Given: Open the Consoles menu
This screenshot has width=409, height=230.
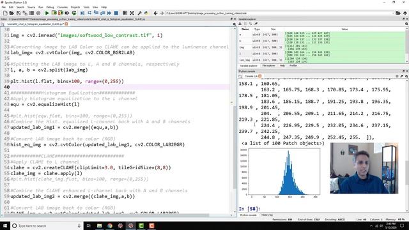Looking at the screenshot, I should click(63, 7).
